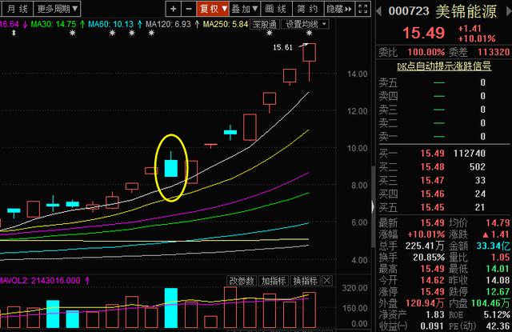This screenshot has height=332, width=512.
Task: Select the 画线 drawing tool
Action: pyautogui.click(x=276, y=9)
